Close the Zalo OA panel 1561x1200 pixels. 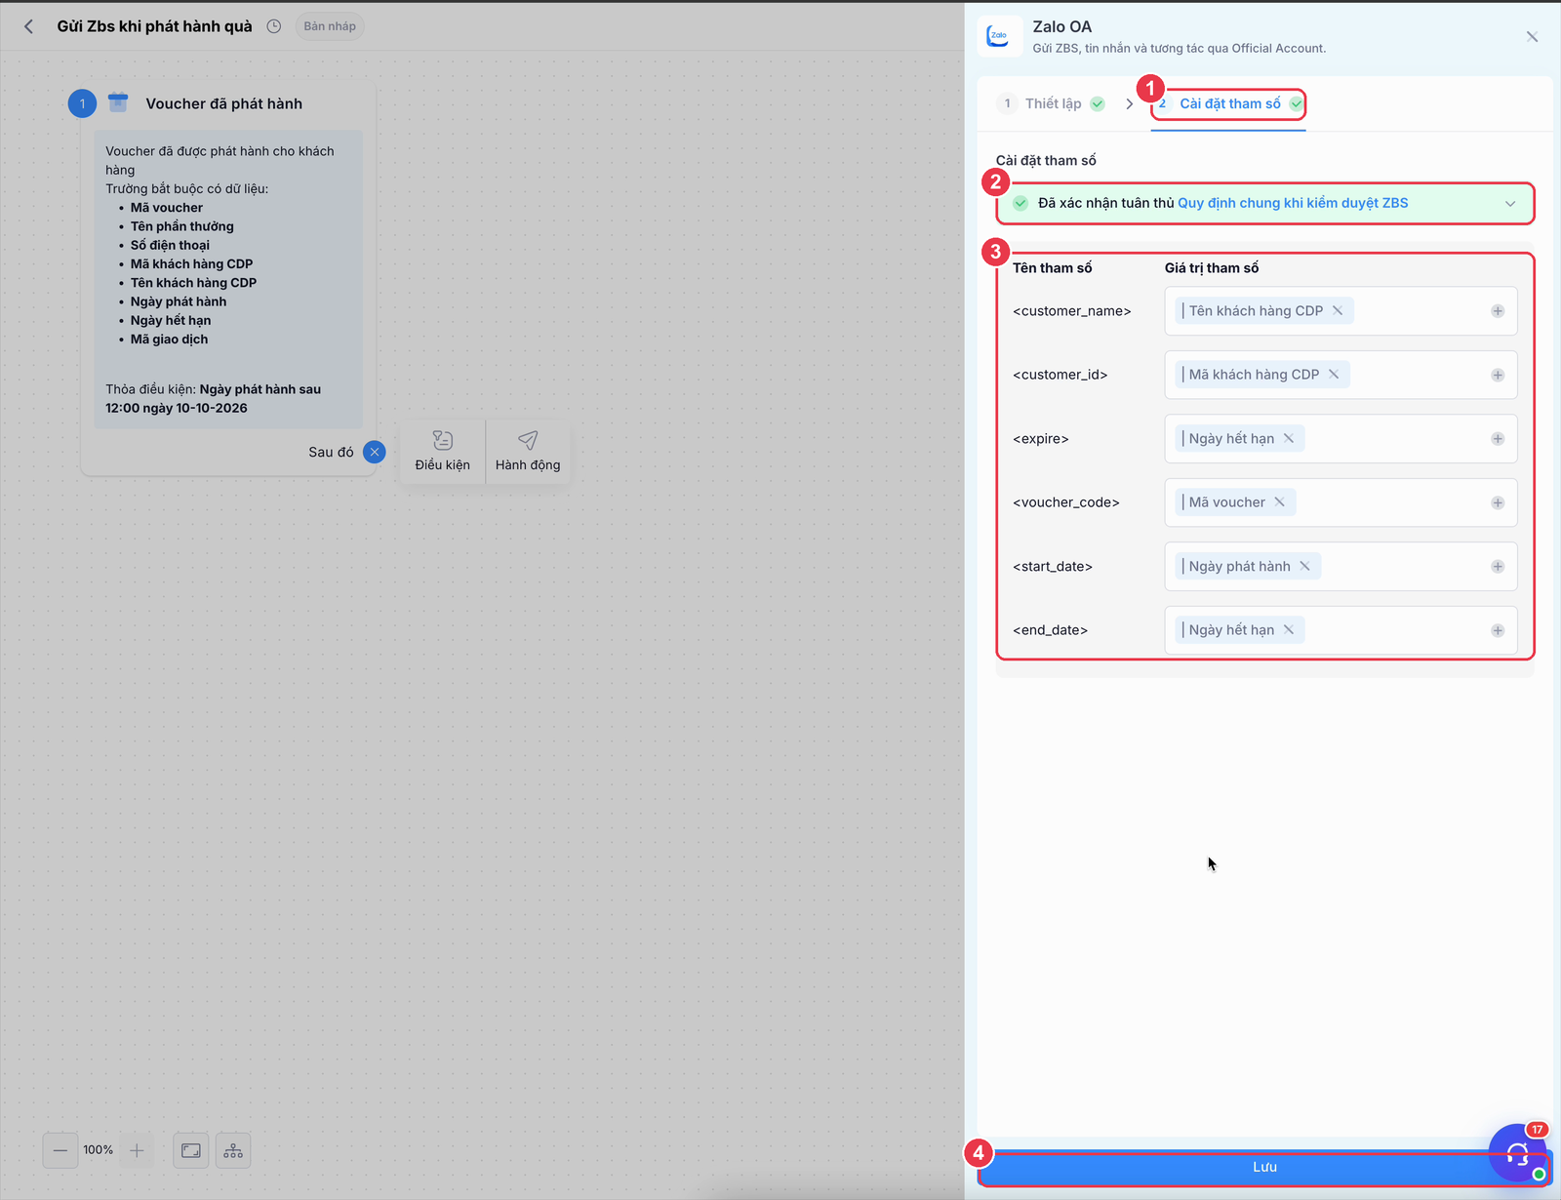(x=1532, y=37)
